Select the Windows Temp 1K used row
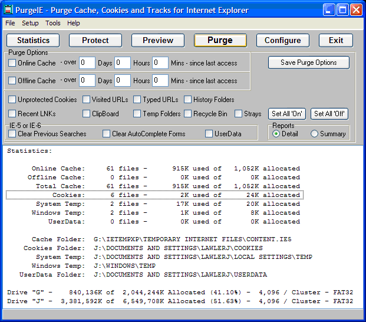 166,213
